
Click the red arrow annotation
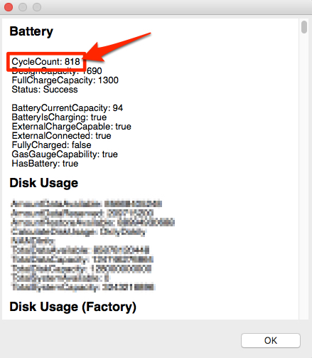117,48
